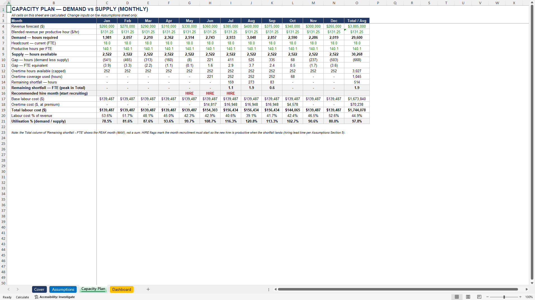This screenshot has width=535, height=300.
Task: Select Jan revenue forecast $260,000 cell
Action: point(107,26)
